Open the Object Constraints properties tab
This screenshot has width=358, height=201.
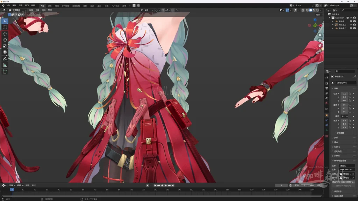[x=327, y=125]
